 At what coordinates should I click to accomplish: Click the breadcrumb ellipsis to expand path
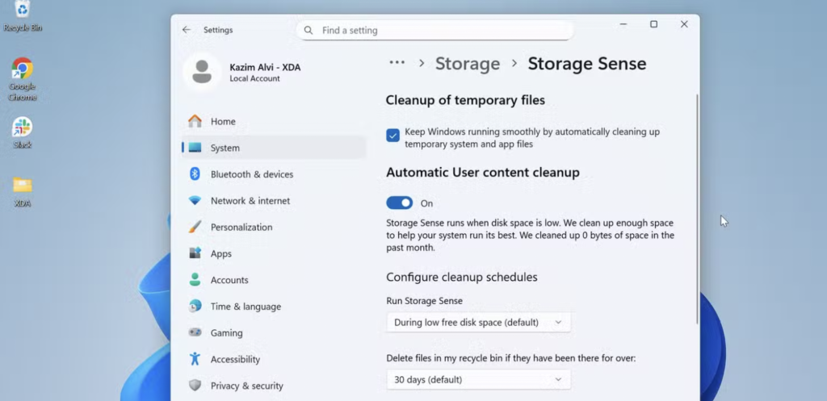tap(397, 63)
